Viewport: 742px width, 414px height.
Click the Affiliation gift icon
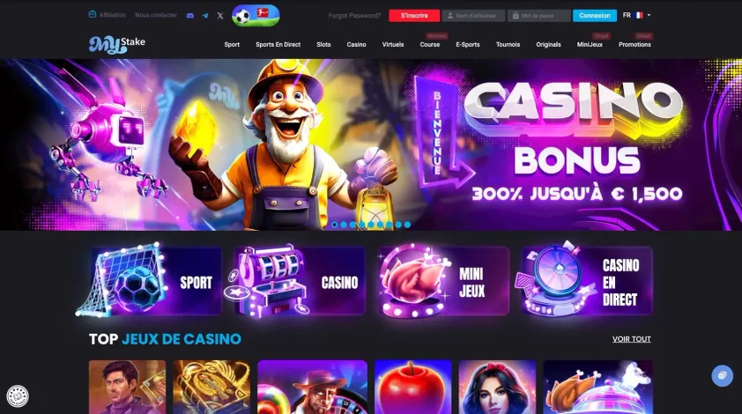click(x=93, y=15)
